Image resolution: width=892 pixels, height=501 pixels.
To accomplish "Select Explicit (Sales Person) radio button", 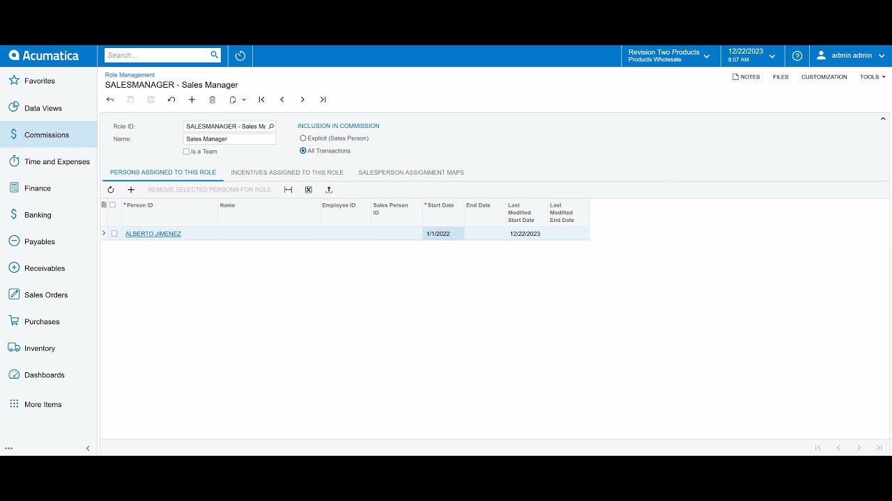I will [303, 138].
